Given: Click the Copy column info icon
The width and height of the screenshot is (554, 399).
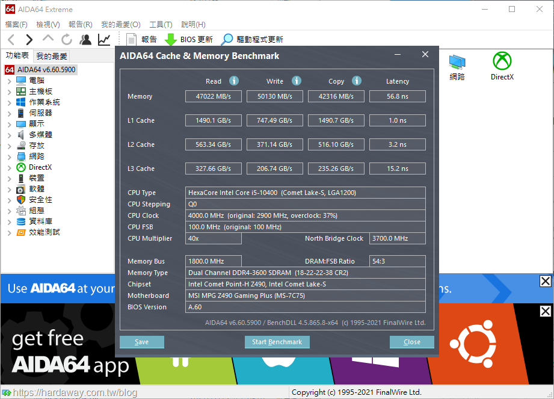Looking at the screenshot, I should [x=357, y=81].
